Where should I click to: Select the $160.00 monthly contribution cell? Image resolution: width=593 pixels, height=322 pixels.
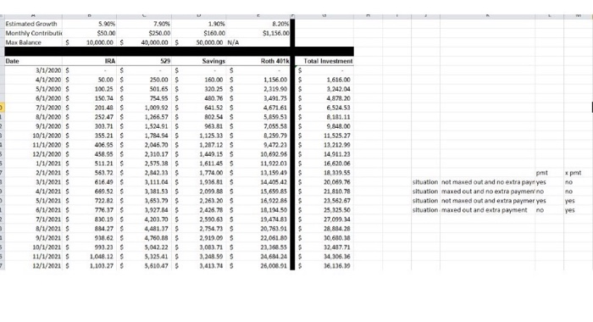point(198,33)
